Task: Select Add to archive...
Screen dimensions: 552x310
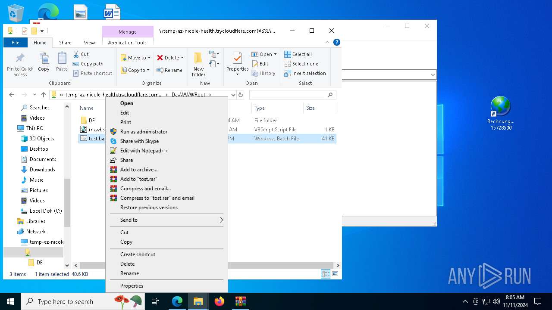Action: point(166,170)
